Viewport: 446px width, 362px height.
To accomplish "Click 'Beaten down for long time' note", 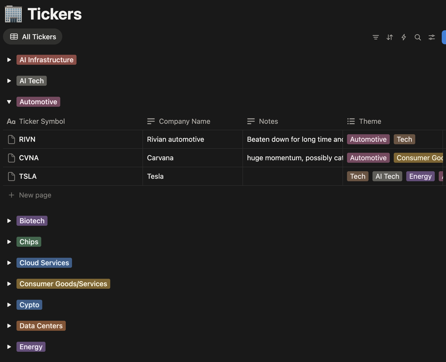I will [x=293, y=139].
